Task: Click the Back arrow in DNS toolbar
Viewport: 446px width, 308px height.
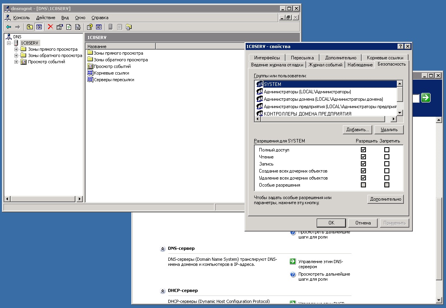Action: point(9,27)
